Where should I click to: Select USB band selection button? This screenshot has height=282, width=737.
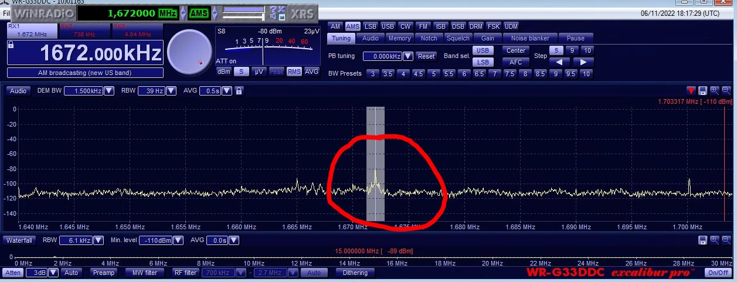tap(483, 50)
